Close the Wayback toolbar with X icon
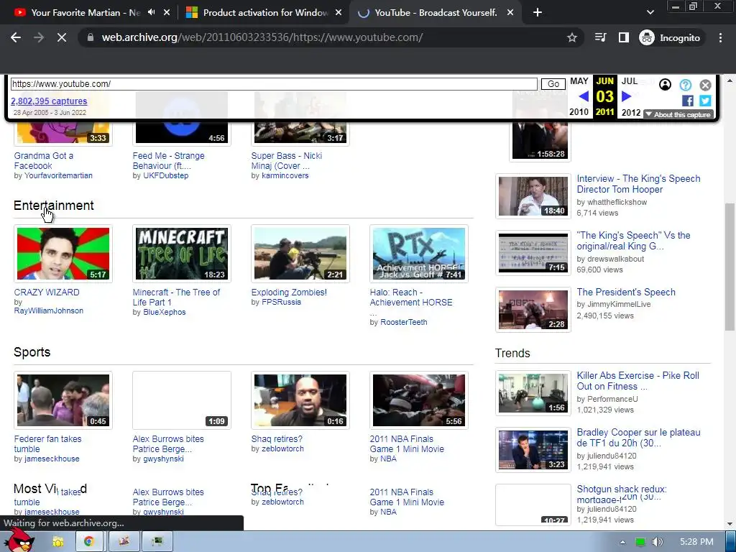This screenshot has height=552, width=736. point(705,85)
